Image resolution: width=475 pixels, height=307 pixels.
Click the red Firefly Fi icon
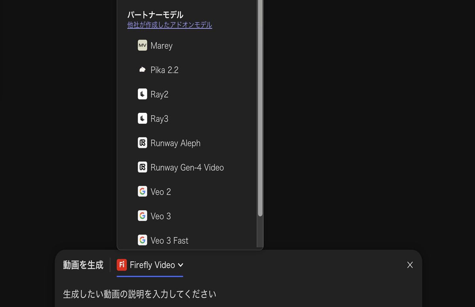coord(122,265)
